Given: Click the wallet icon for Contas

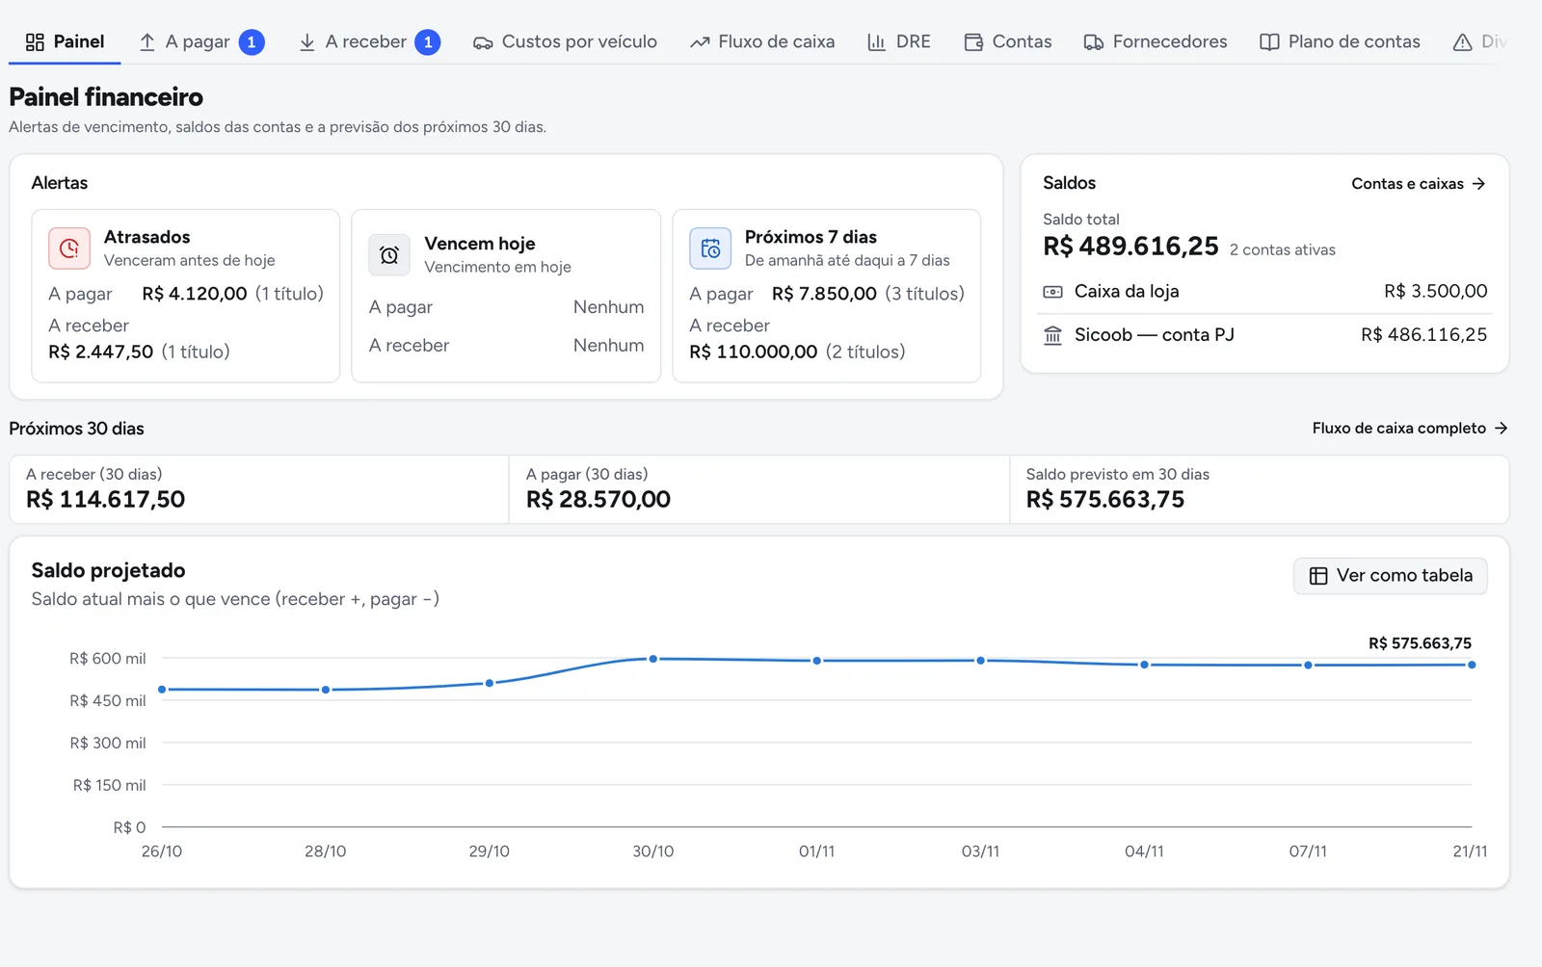Looking at the screenshot, I should pyautogui.click(x=973, y=41).
